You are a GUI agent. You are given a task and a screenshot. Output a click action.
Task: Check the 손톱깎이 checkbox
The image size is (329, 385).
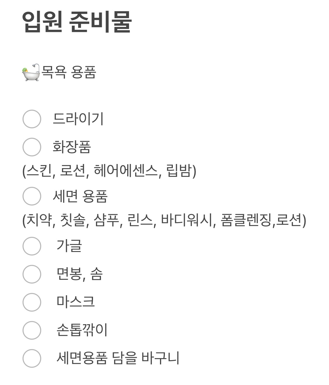pyautogui.click(x=32, y=330)
